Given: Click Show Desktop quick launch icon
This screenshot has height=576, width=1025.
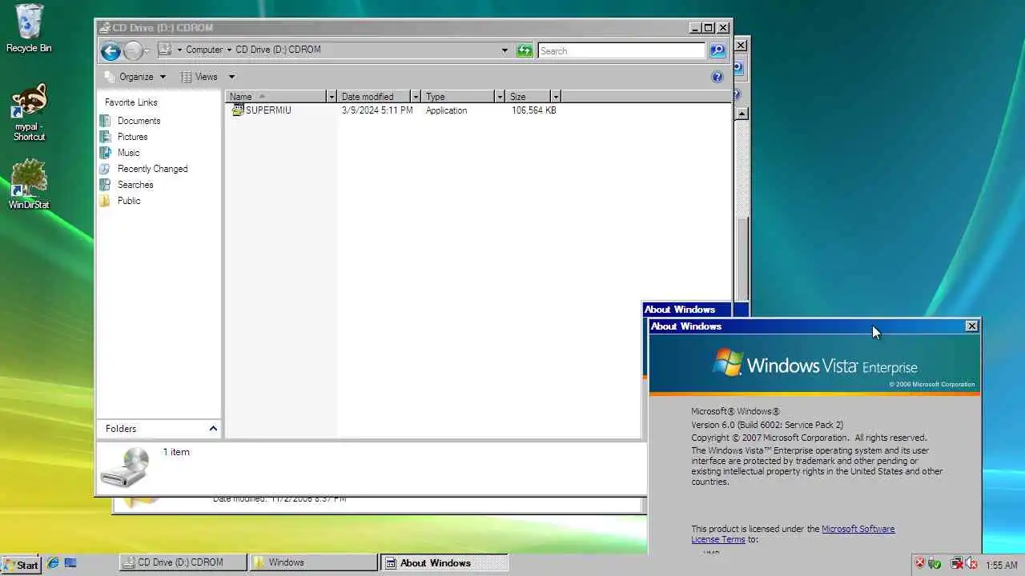Looking at the screenshot, I should 70,563.
